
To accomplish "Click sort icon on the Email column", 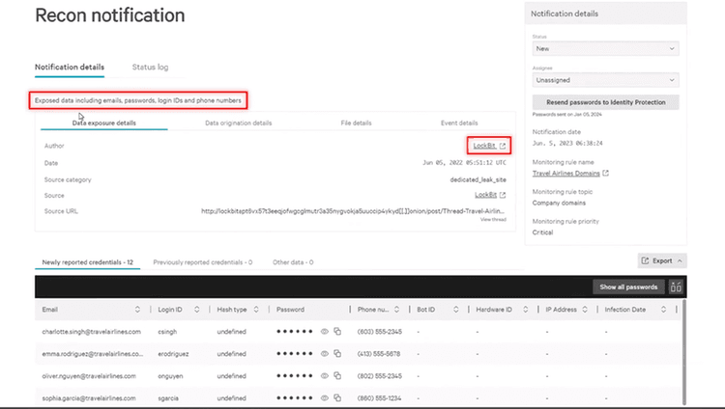I will point(136,310).
